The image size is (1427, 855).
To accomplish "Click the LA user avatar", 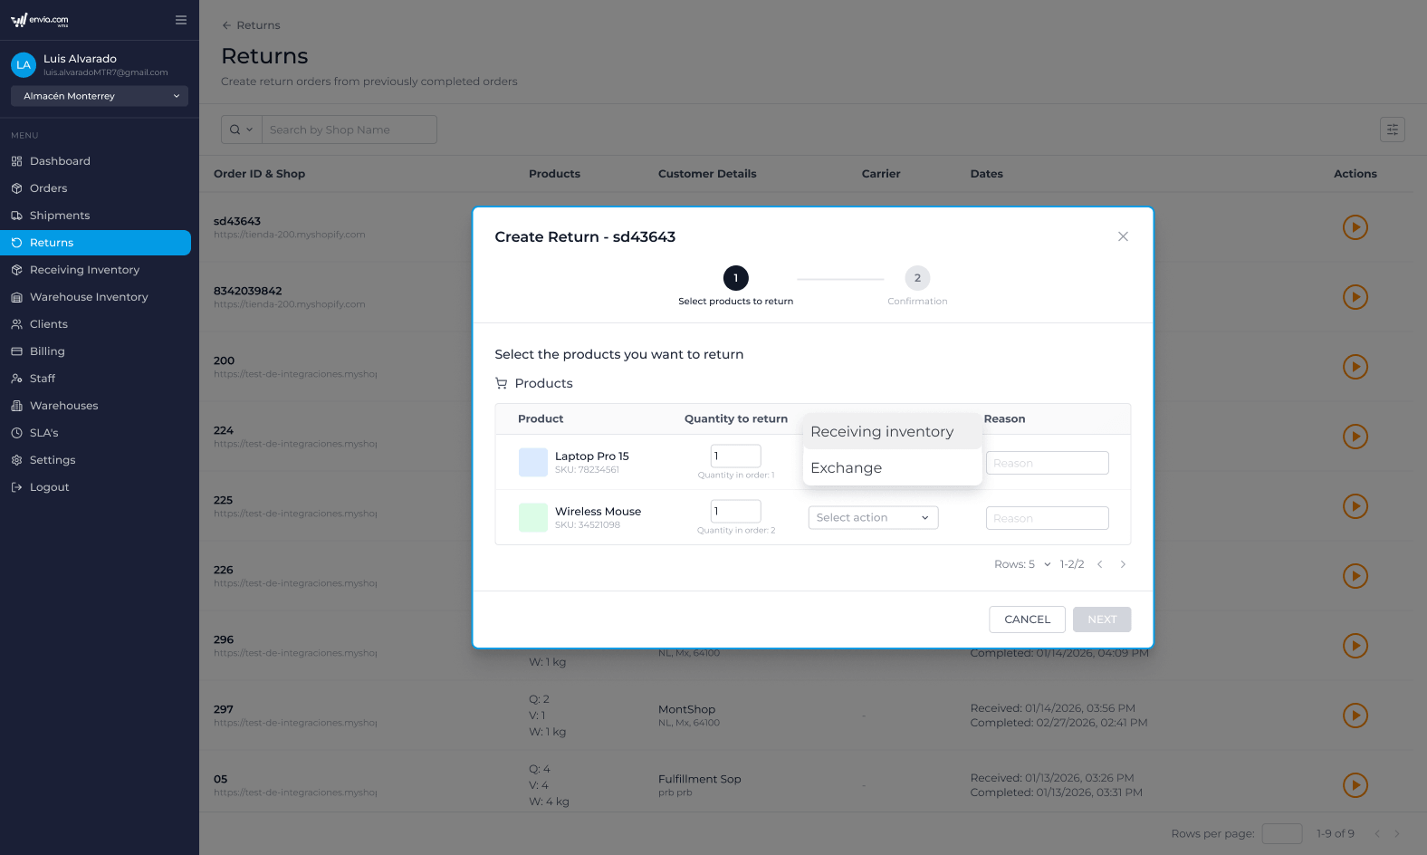I will click(24, 65).
